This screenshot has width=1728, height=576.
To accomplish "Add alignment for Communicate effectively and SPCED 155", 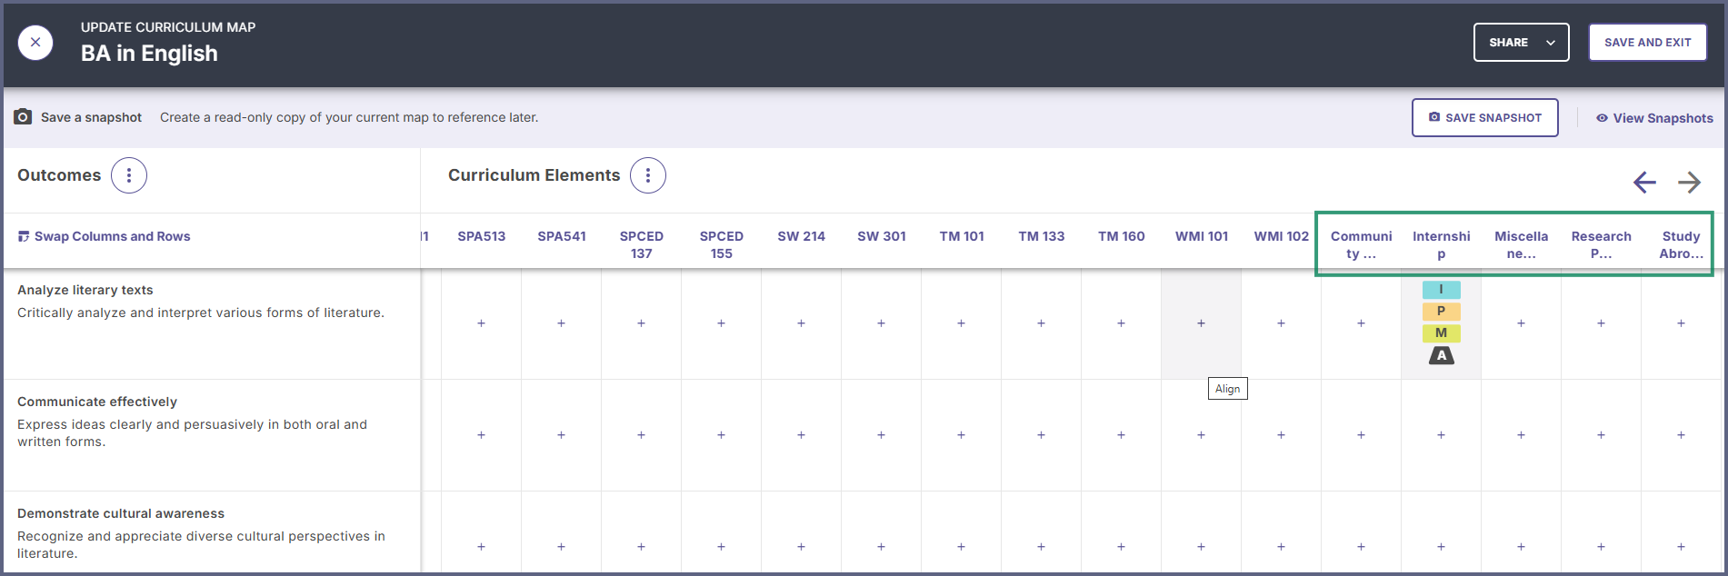I will pos(722,435).
